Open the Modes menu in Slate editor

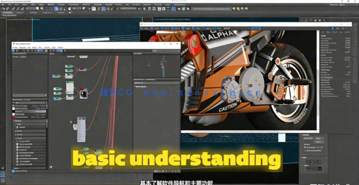coord(15,47)
